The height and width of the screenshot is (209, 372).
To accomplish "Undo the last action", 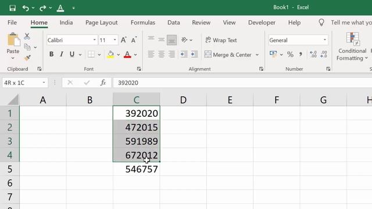I will click(x=26, y=8).
